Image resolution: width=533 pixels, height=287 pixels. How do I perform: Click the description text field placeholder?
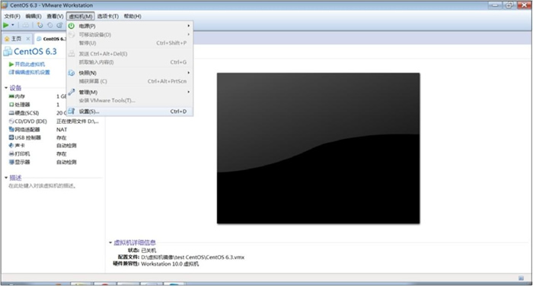click(42, 186)
